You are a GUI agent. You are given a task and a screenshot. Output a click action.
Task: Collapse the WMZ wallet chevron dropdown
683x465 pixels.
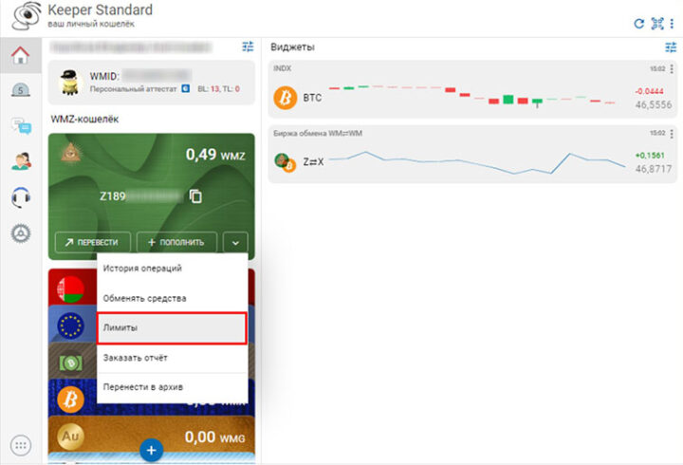(235, 242)
